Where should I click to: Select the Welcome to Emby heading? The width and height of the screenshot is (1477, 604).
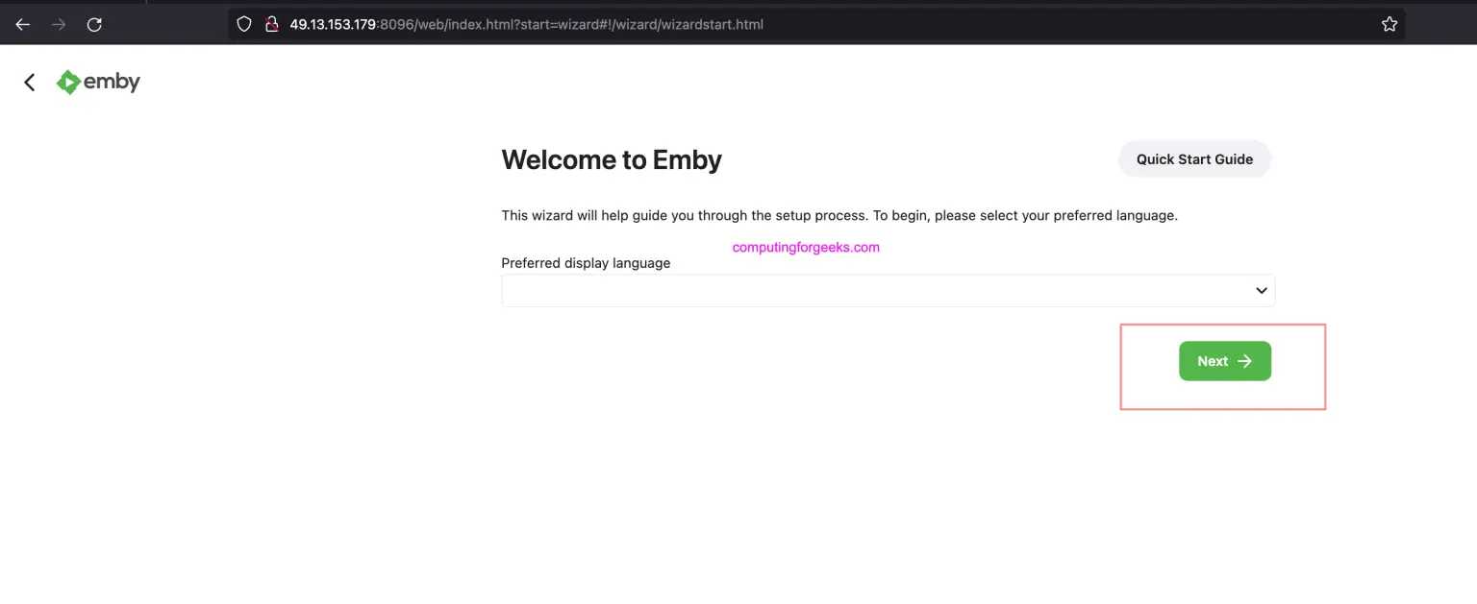coord(612,159)
